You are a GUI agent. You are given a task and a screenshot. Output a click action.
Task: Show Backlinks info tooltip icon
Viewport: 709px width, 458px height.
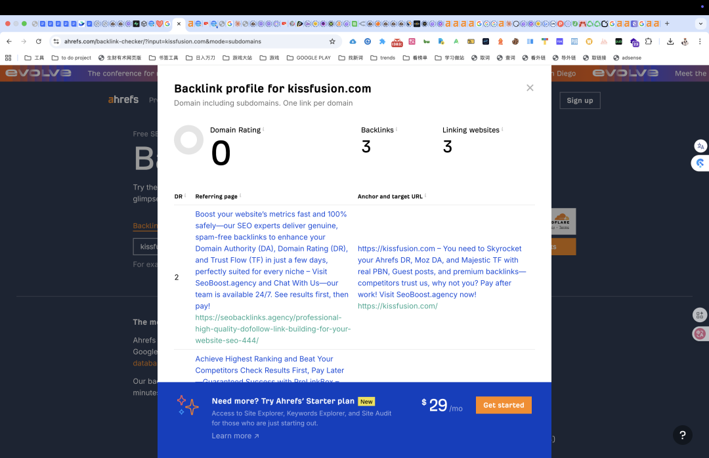click(x=397, y=129)
